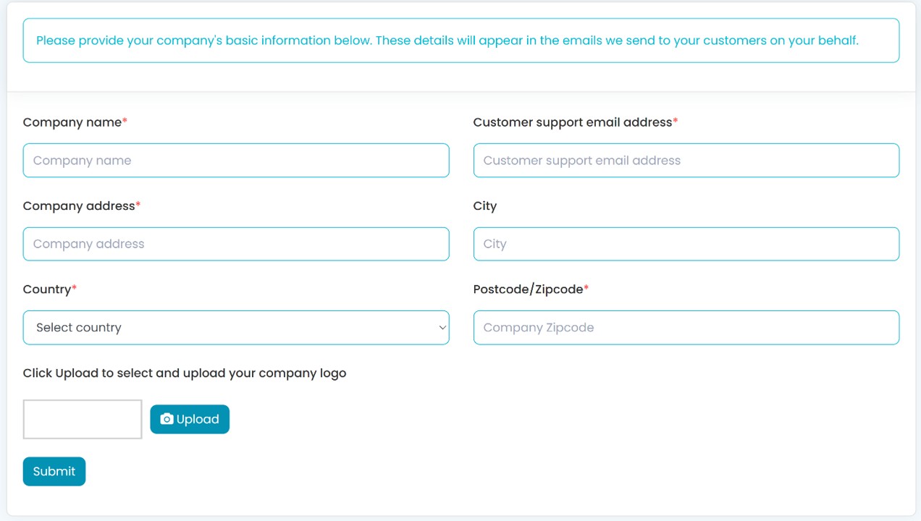921x521 pixels.
Task: Click the empty company logo preview box
Action: tap(83, 419)
